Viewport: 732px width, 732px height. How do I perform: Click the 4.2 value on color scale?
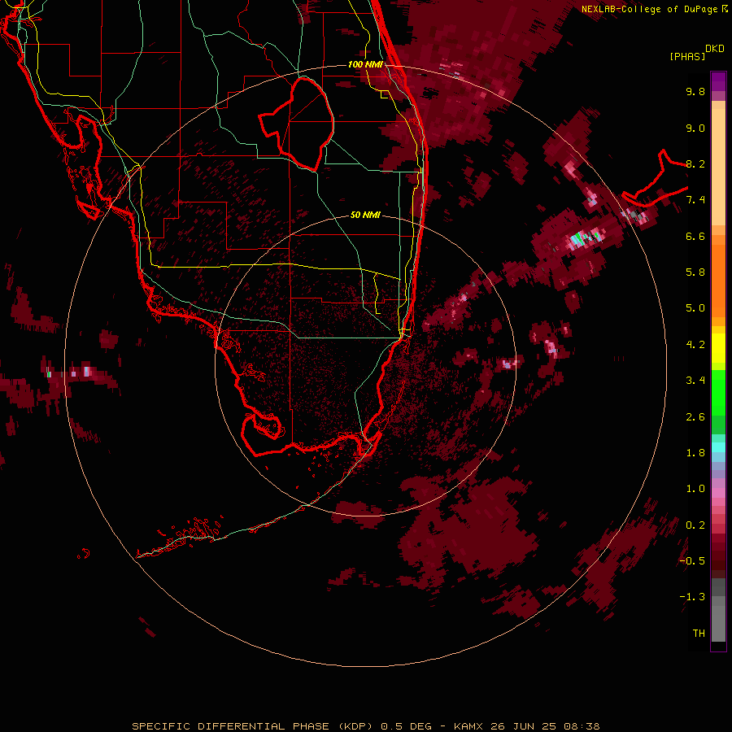(x=695, y=345)
